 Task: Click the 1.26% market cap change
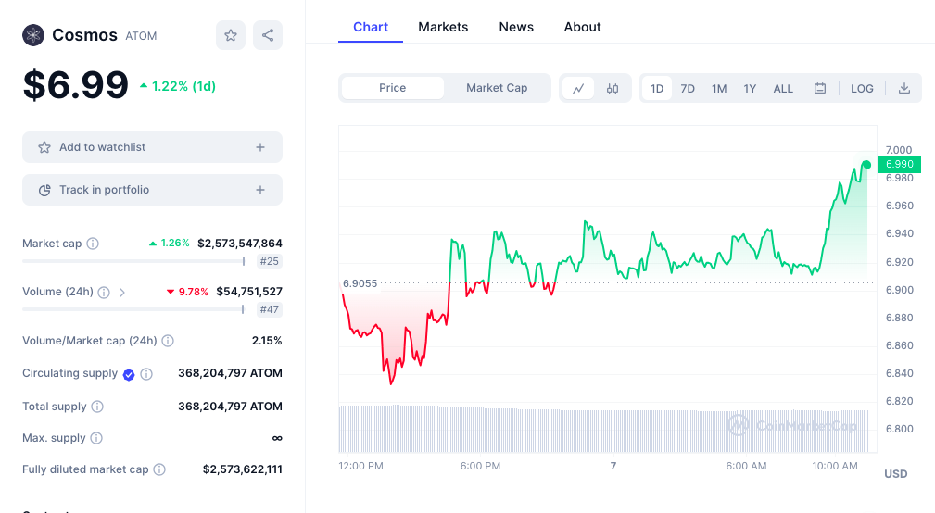pyautogui.click(x=170, y=244)
